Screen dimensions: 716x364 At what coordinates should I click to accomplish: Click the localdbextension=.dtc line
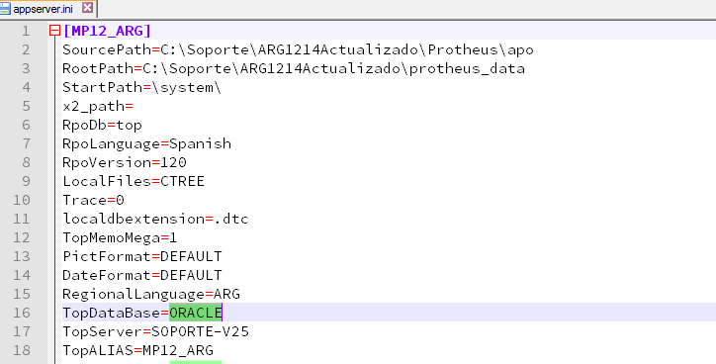pos(155,219)
